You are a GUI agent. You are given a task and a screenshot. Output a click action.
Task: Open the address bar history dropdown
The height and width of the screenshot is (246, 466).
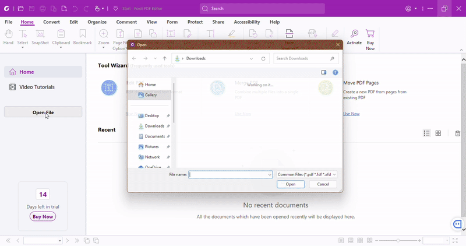point(252,59)
